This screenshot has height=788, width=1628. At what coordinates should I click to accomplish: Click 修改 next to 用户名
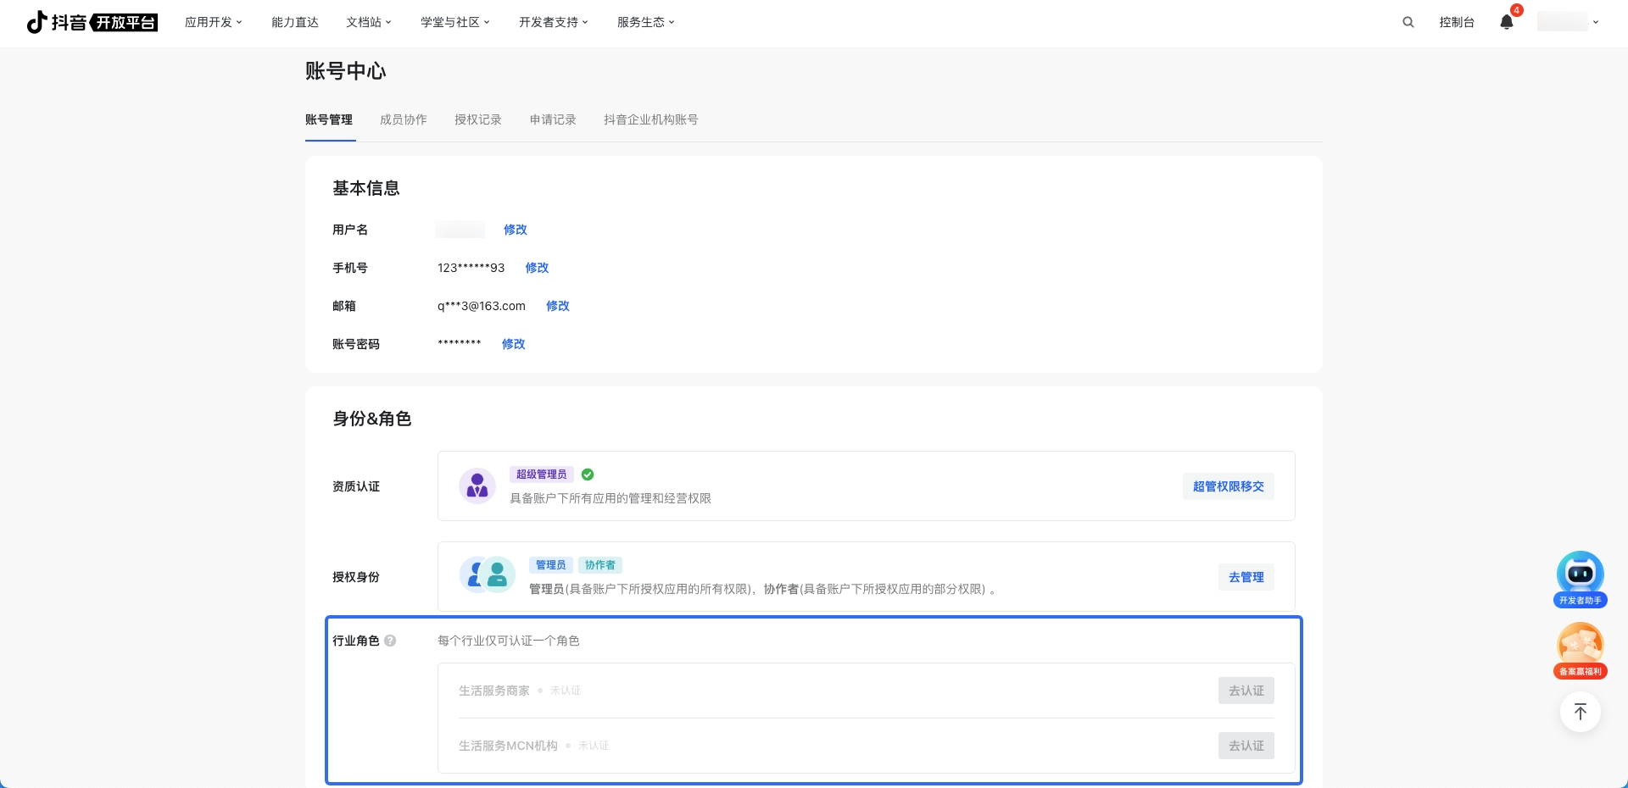(516, 230)
